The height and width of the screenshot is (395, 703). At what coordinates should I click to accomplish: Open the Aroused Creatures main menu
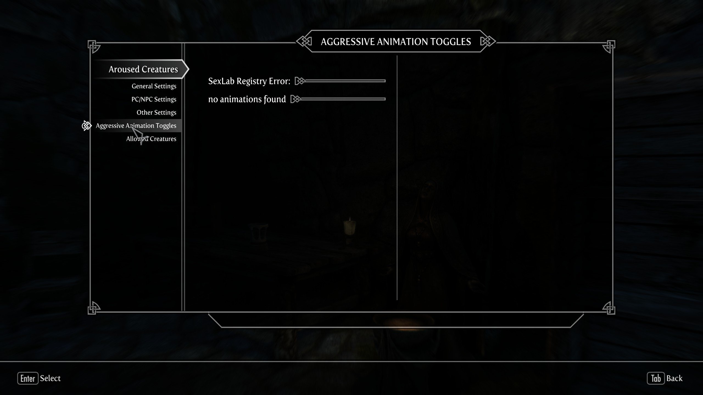coord(143,69)
